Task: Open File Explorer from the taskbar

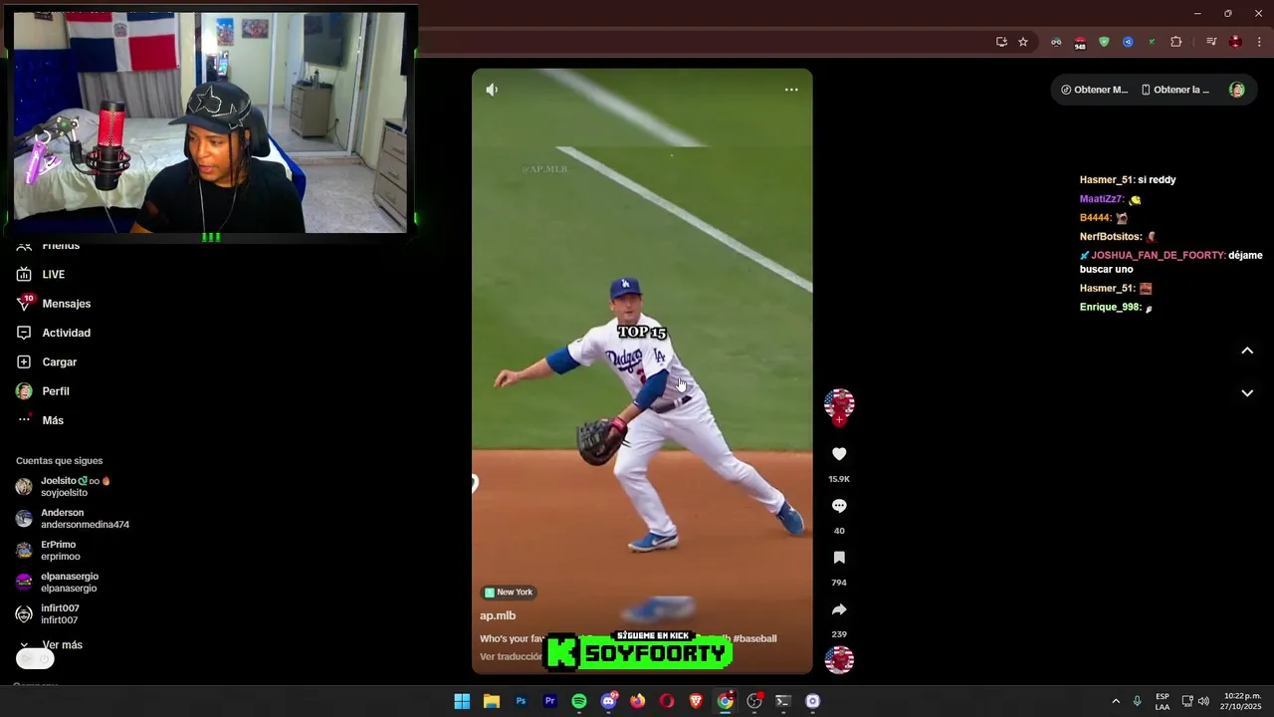Action: click(492, 701)
